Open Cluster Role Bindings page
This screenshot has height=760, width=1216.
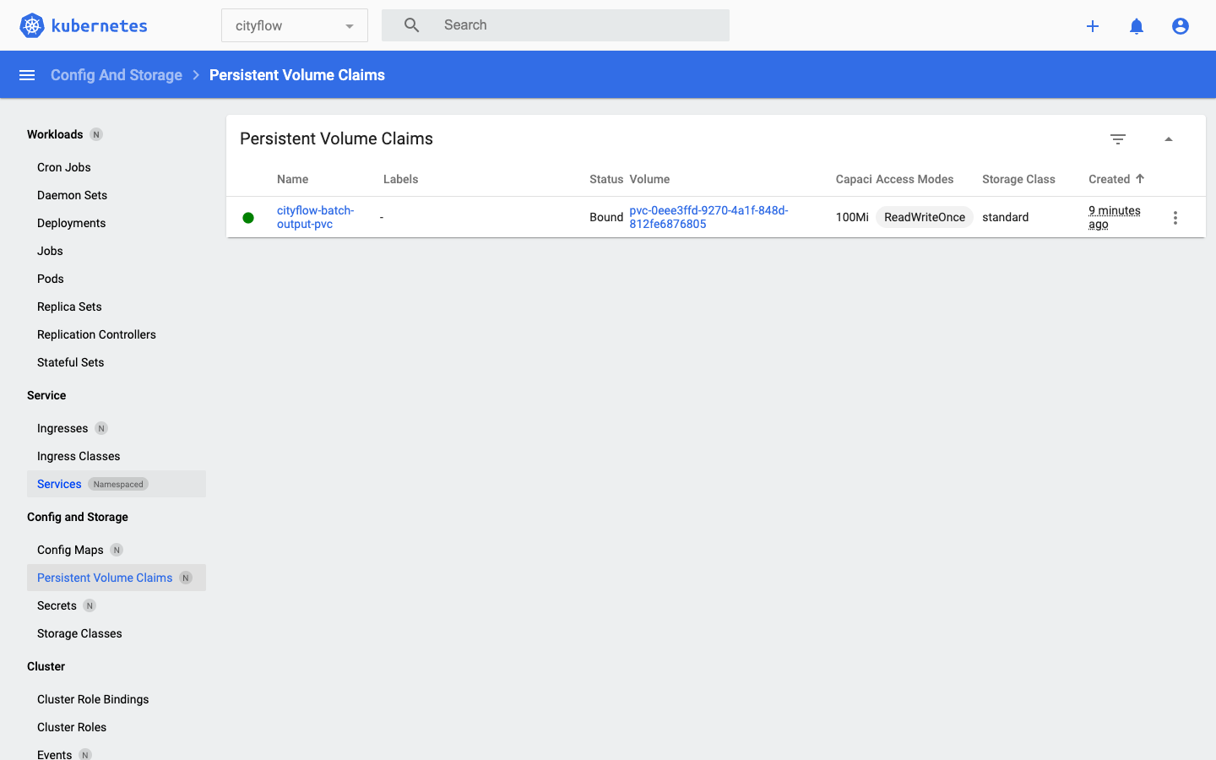[x=93, y=699]
